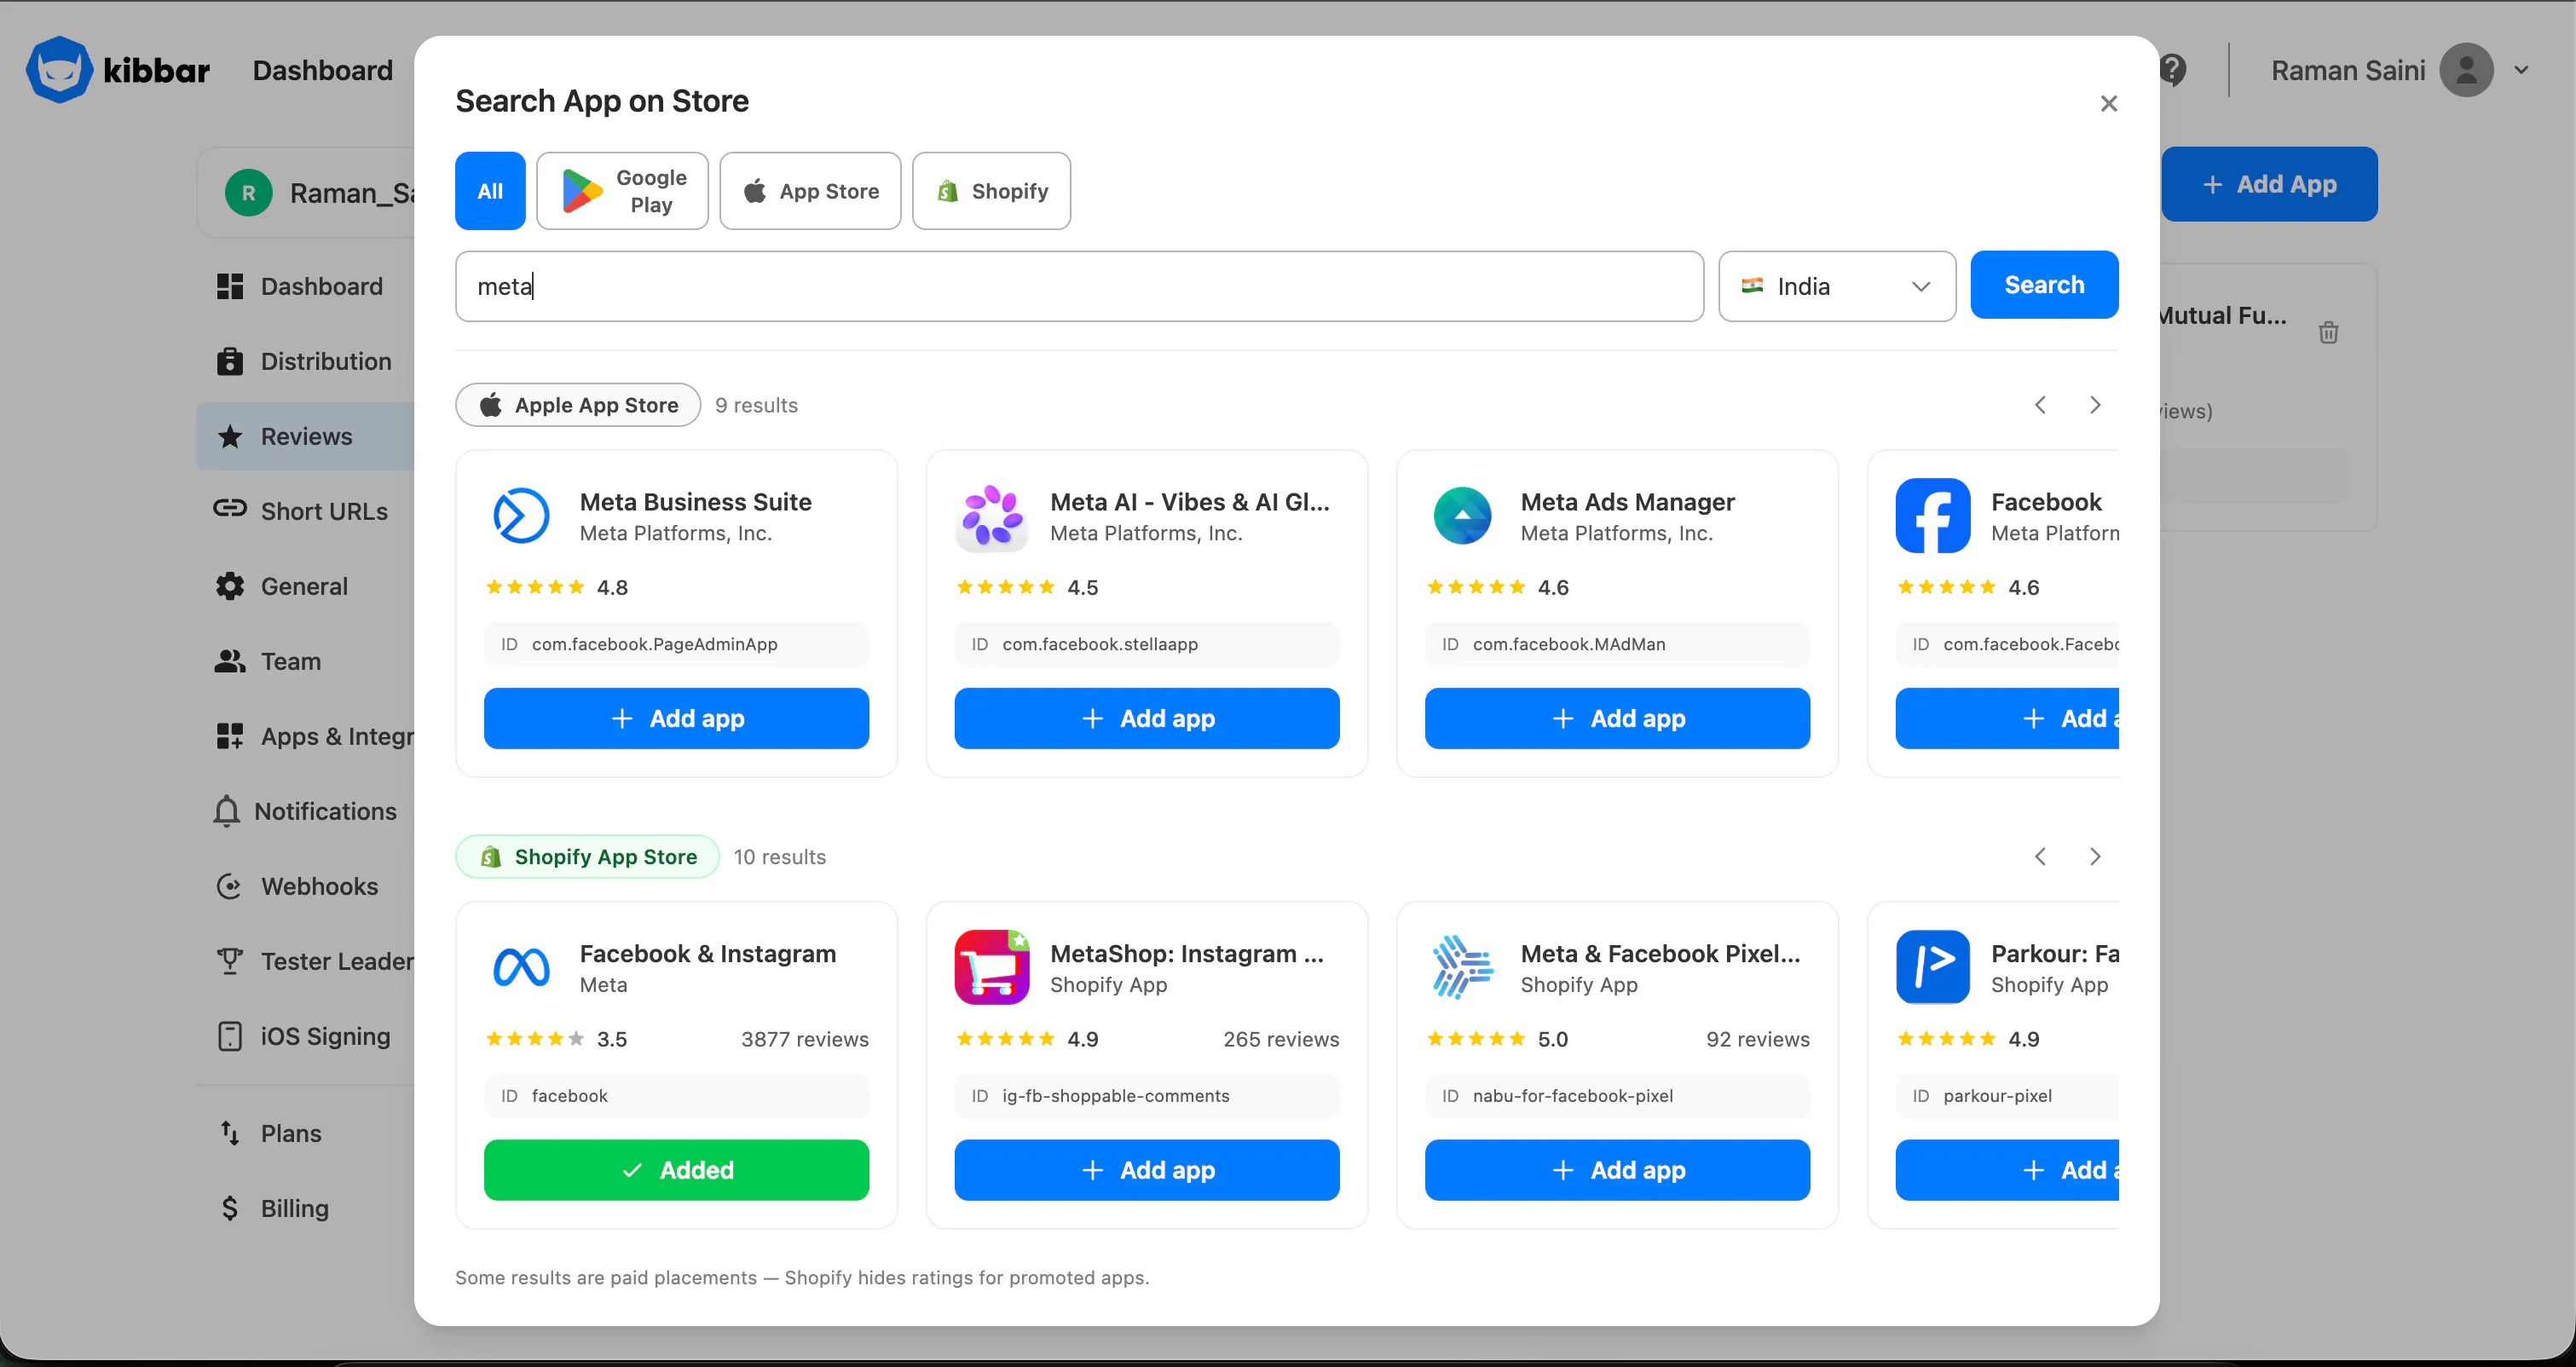Image resolution: width=2576 pixels, height=1367 pixels.
Task: Select the ig-fb-shoppable-comments ID field
Action: [x=1147, y=1096]
